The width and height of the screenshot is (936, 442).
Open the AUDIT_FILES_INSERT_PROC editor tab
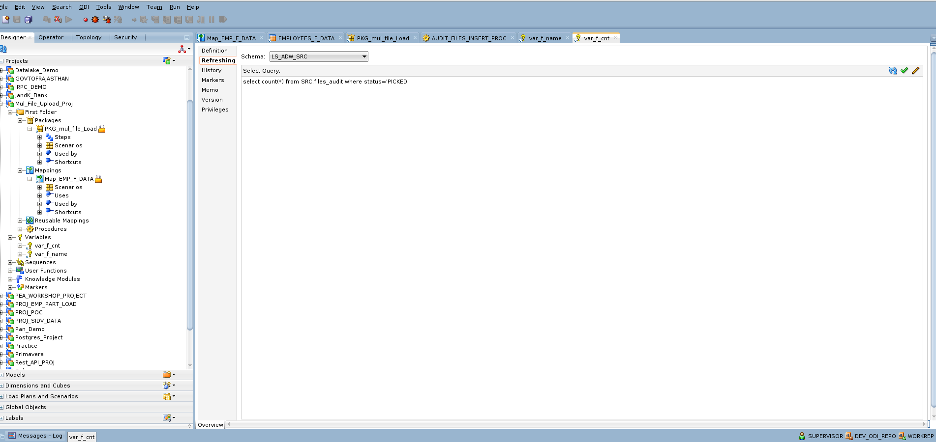(x=469, y=38)
